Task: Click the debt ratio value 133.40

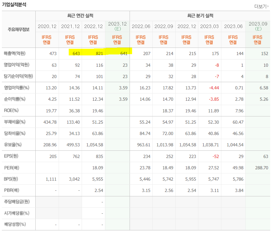Action: [x=73, y=122]
